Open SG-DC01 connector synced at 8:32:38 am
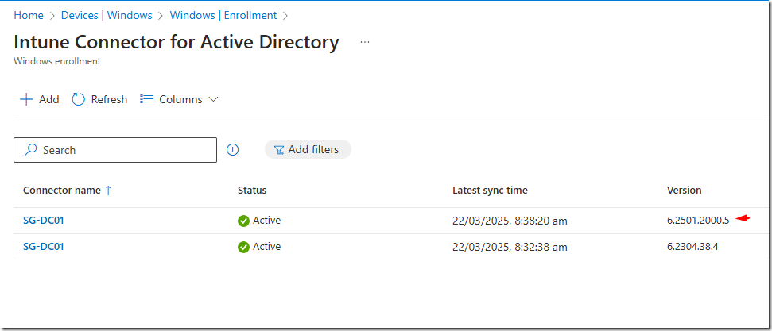This screenshot has height=331, width=772. (43, 246)
